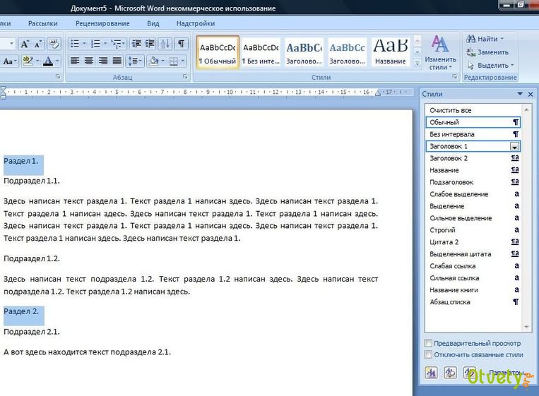Open the Заголовок 1 style dropdown arrow
The image size is (539, 396).
click(x=515, y=147)
